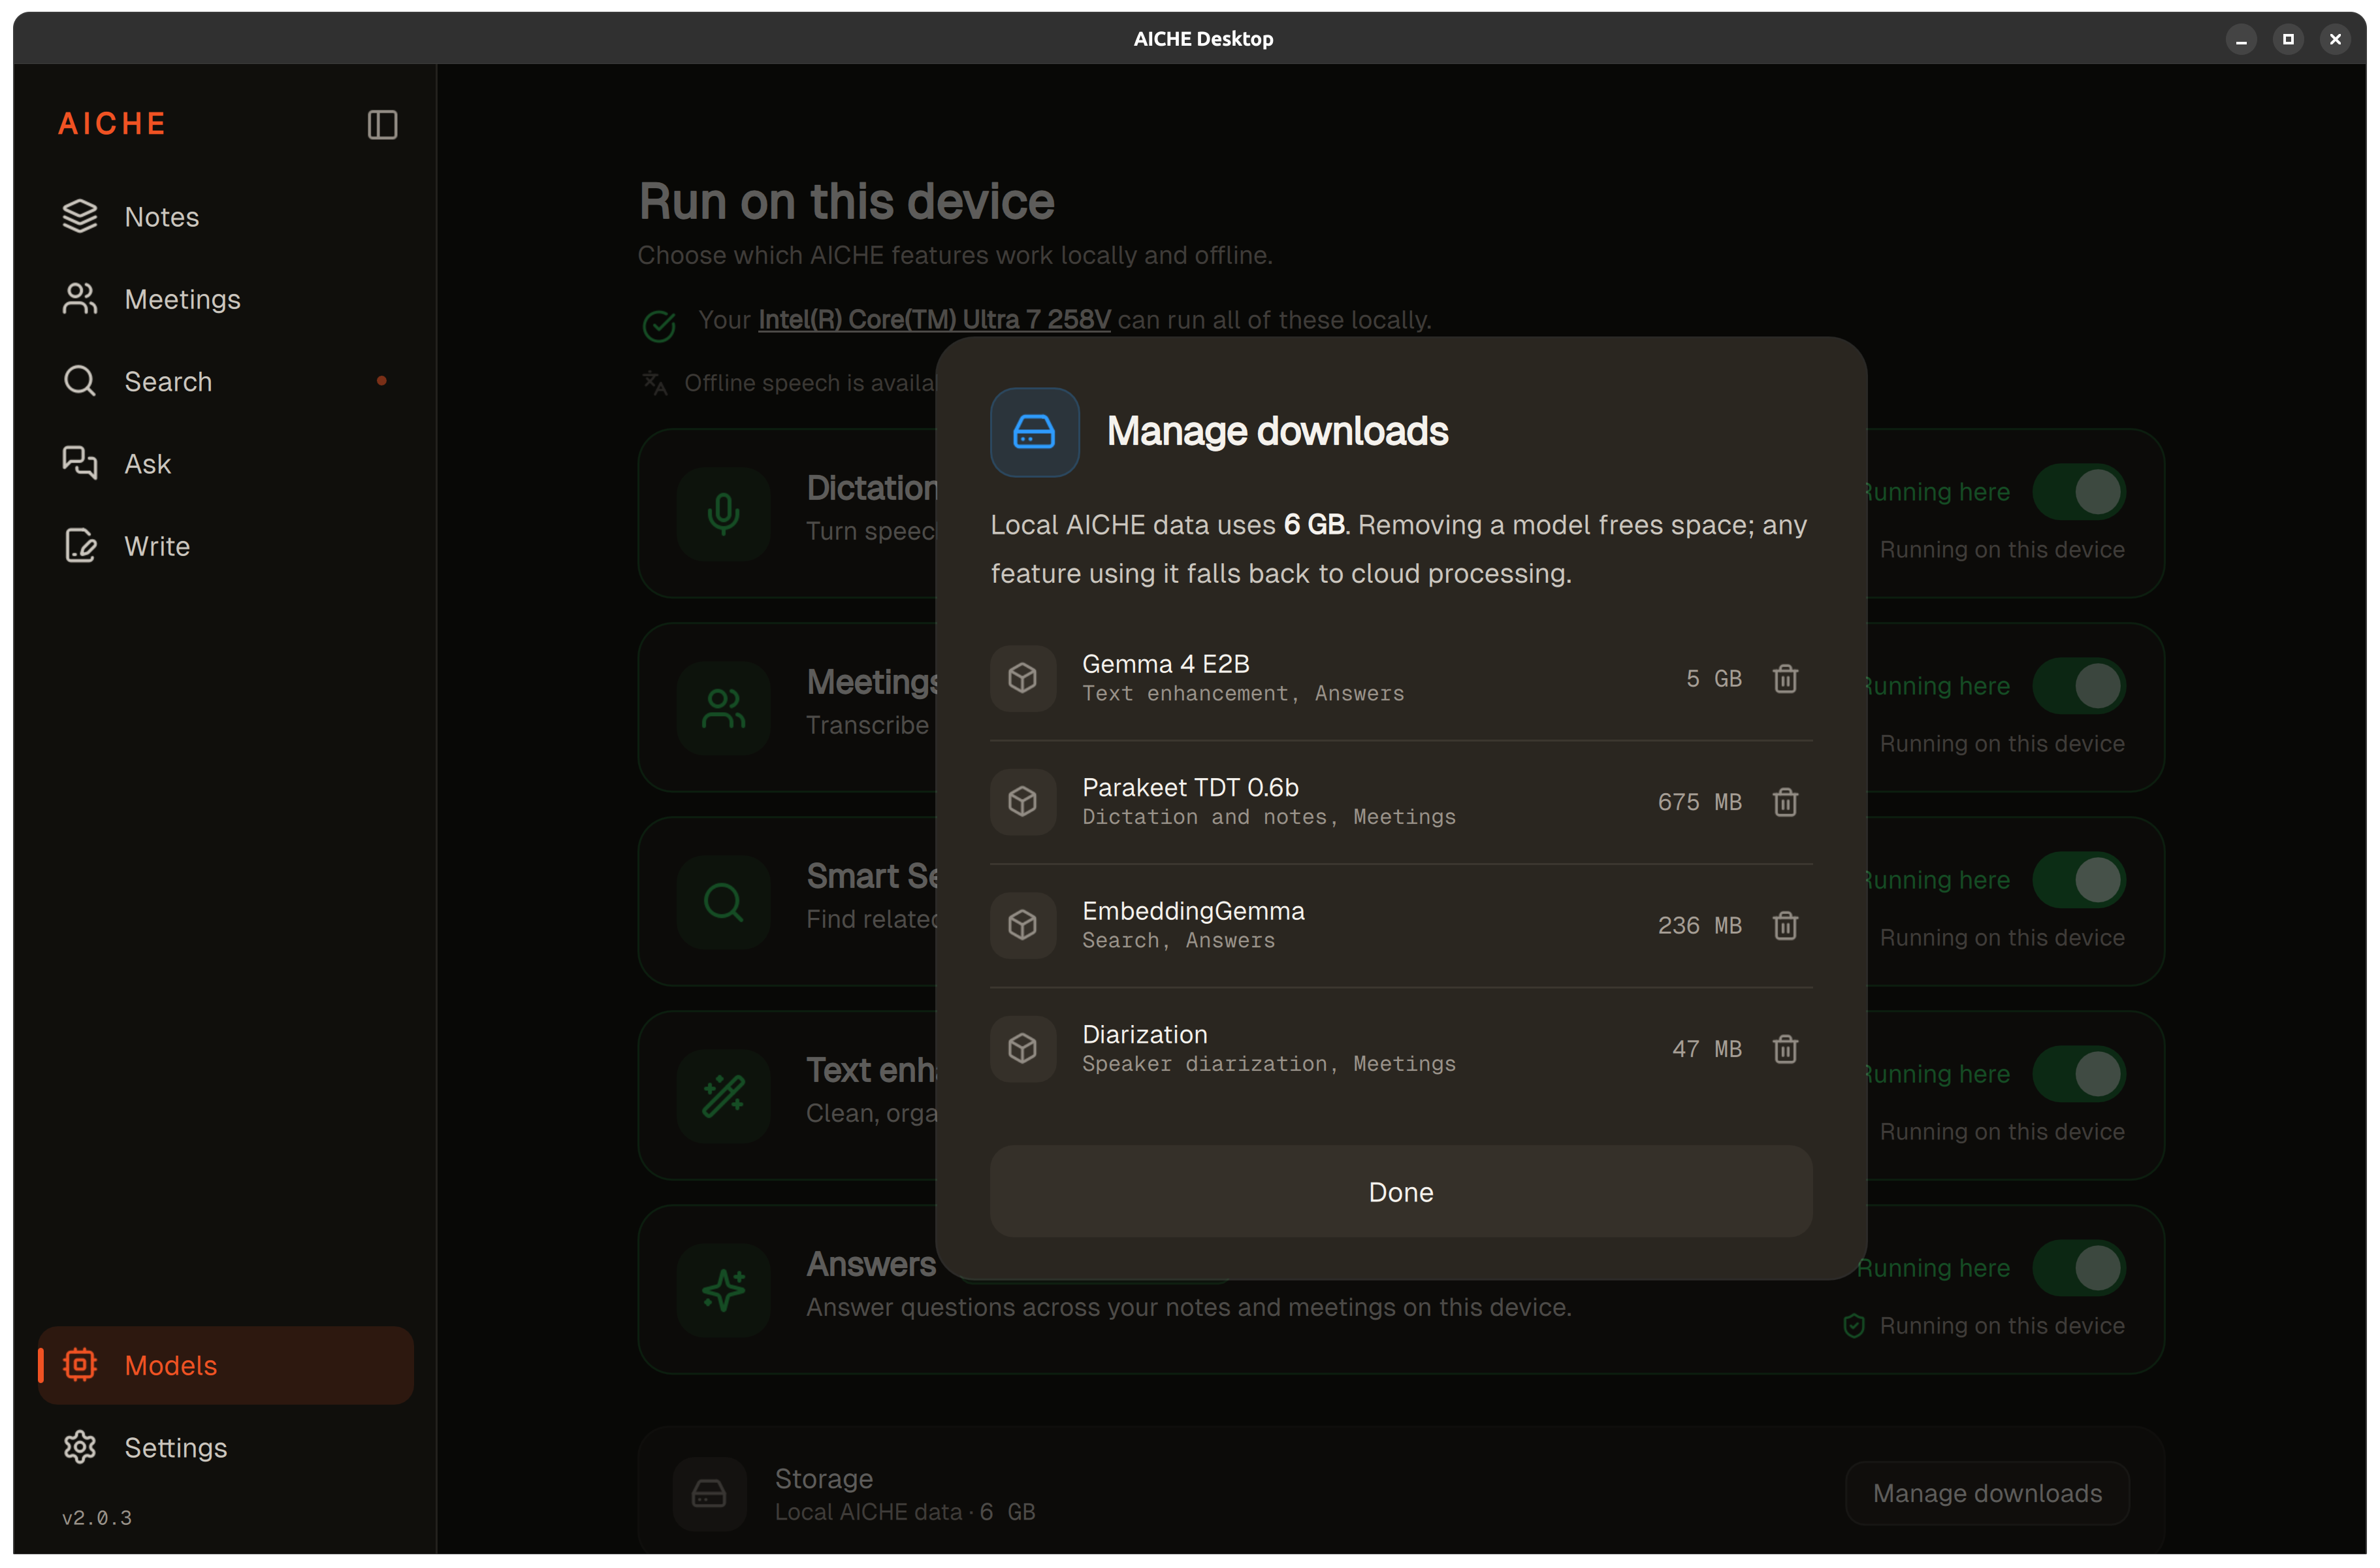
Task: Minimize the AICHE Desktop window
Action: (2241, 39)
